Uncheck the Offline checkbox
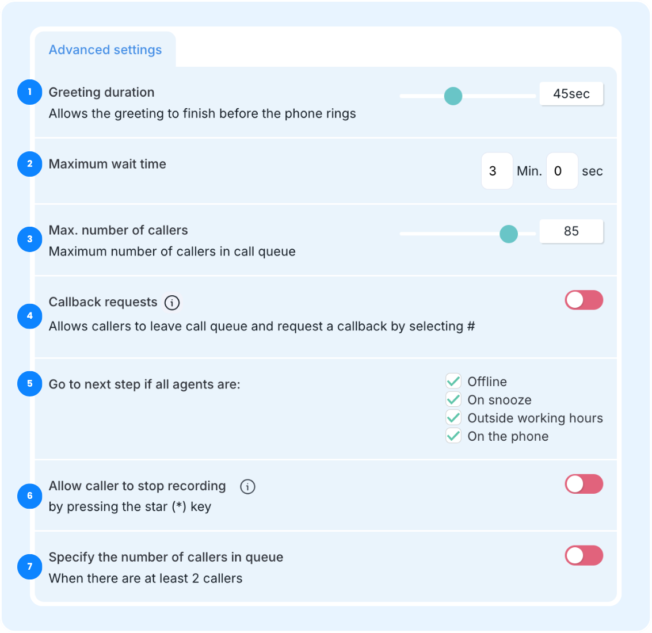652x633 pixels. [453, 381]
